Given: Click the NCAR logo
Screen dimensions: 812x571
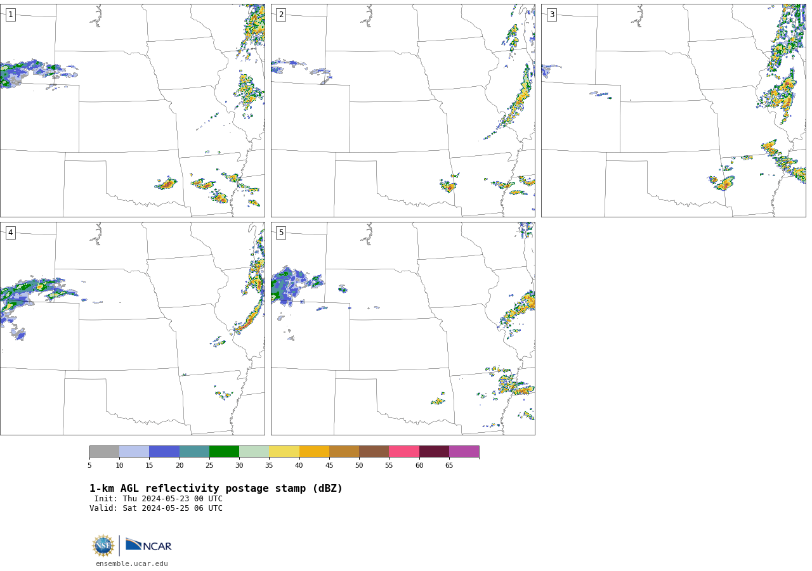Looking at the screenshot, I should [x=148, y=545].
